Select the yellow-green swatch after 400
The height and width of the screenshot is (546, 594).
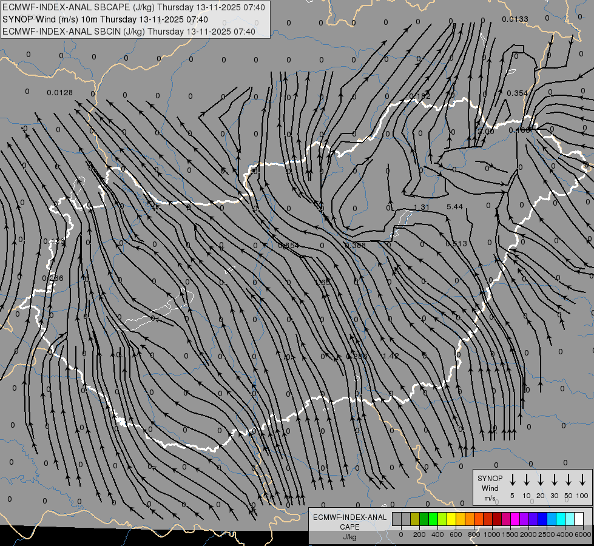442,519
